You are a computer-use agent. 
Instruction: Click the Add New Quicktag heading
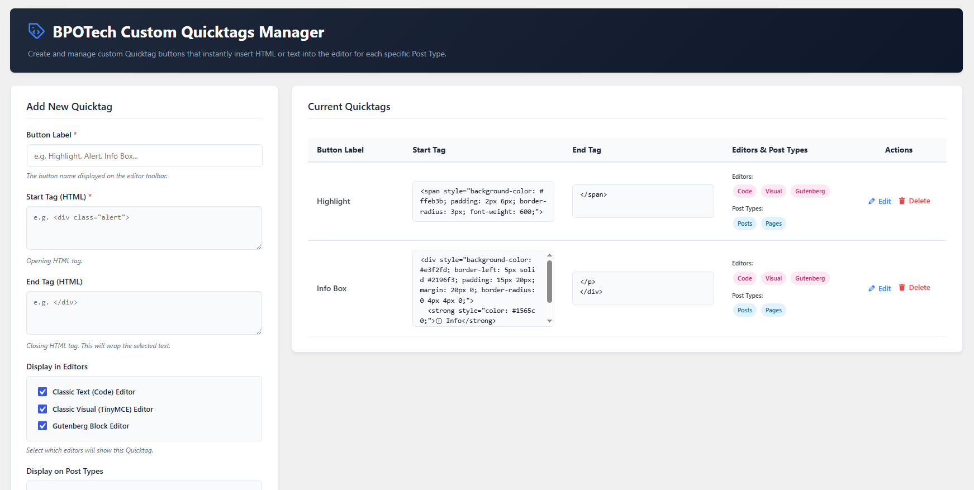pyautogui.click(x=69, y=107)
